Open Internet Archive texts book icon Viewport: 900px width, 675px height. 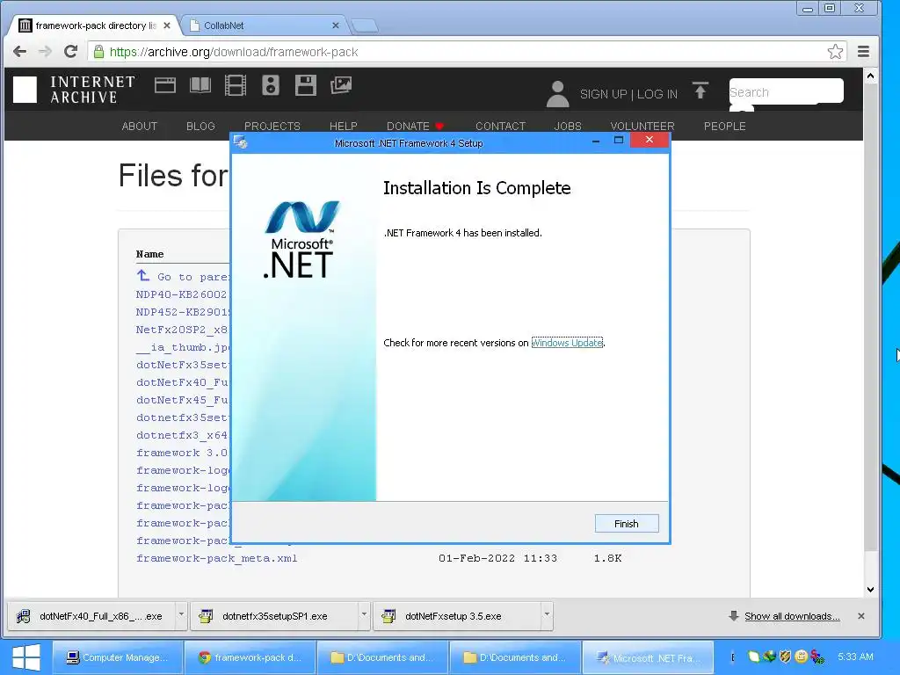(200, 85)
